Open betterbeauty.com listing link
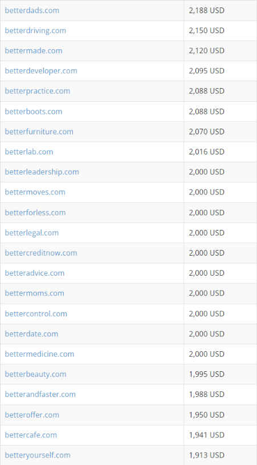Image resolution: width=257 pixels, height=465 pixels. [36, 374]
